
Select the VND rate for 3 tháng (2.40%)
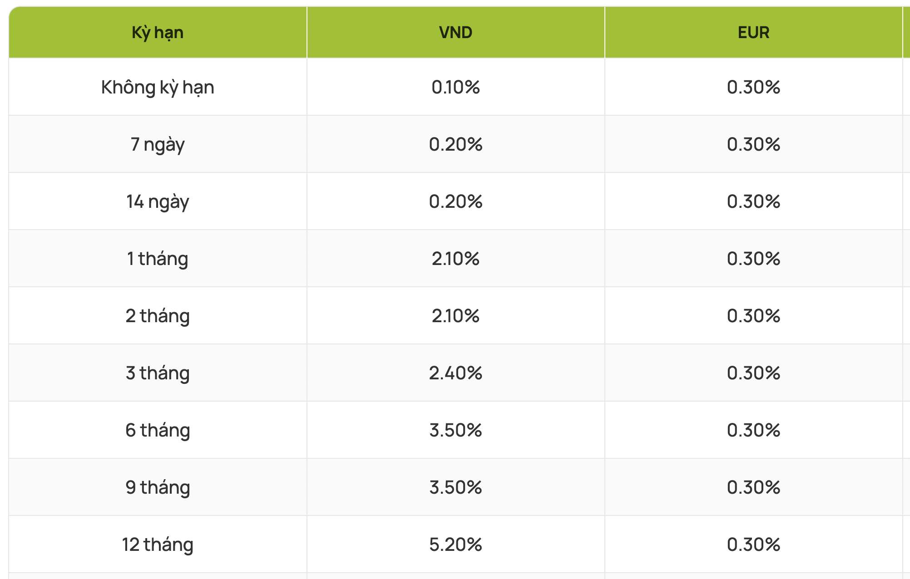point(455,373)
